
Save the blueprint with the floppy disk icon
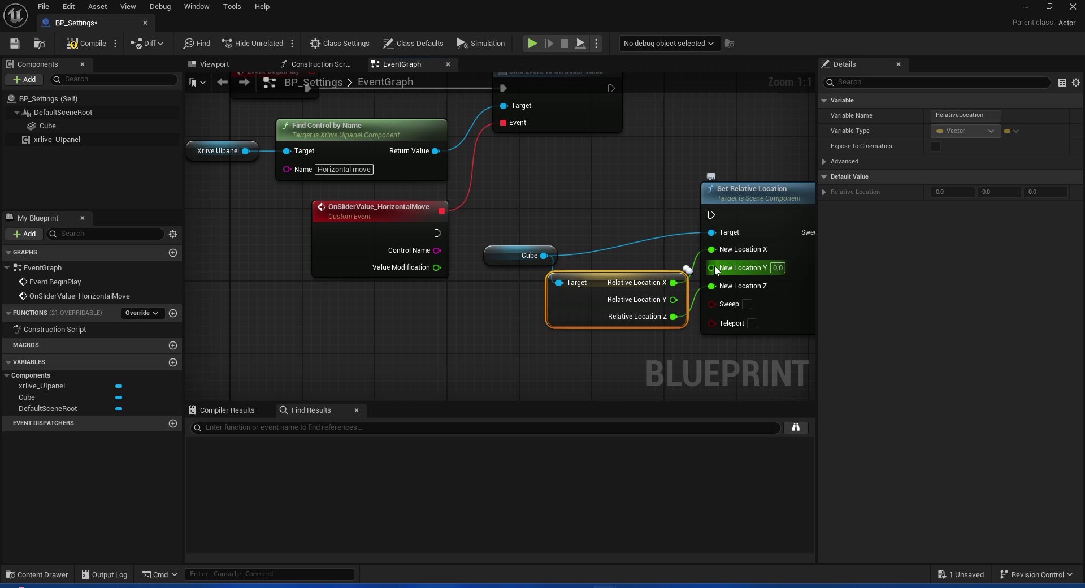15,44
